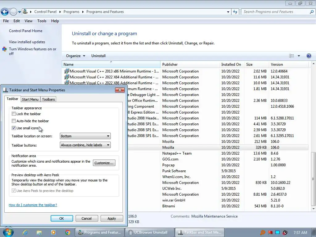
Task: Click scrollbar up arrow in program list
Action: [x=313, y=64]
